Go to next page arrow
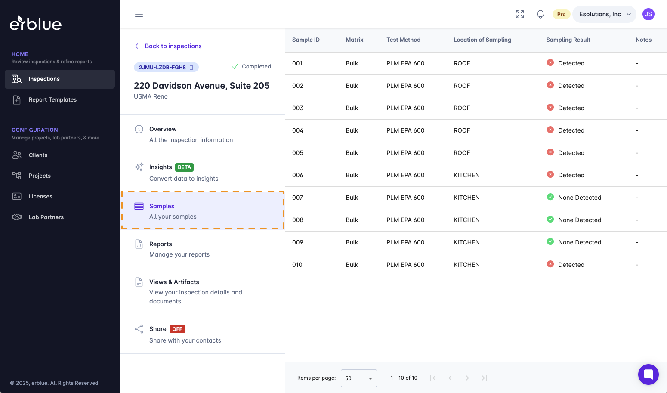The image size is (667, 393). tap(467, 378)
